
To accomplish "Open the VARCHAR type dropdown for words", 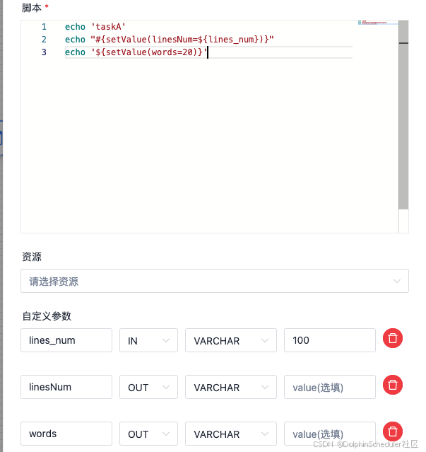I will point(231,434).
